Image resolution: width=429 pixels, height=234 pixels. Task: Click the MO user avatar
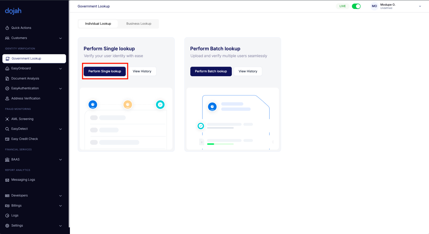[374, 6]
